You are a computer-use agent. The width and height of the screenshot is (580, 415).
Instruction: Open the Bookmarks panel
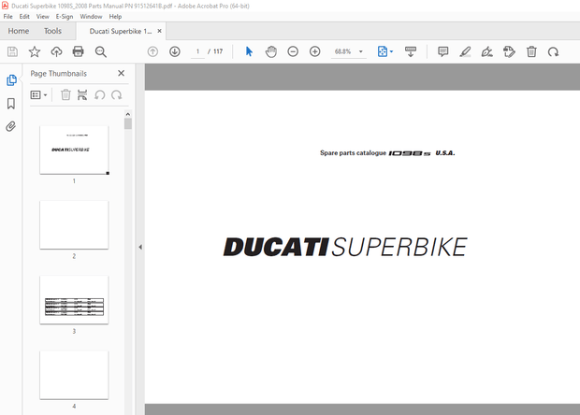point(11,104)
